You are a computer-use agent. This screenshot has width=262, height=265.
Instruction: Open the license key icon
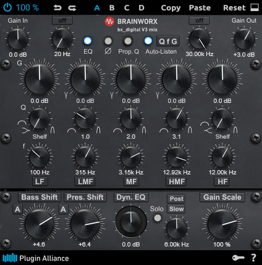click(x=239, y=258)
